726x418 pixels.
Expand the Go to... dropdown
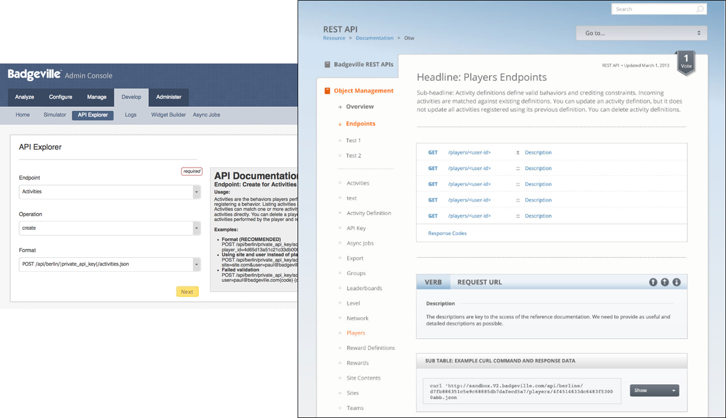pyautogui.click(x=641, y=33)
